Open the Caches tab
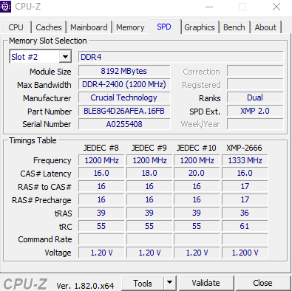Image resolution: width=292 pixels, height=291 pixels. (49, 27)
